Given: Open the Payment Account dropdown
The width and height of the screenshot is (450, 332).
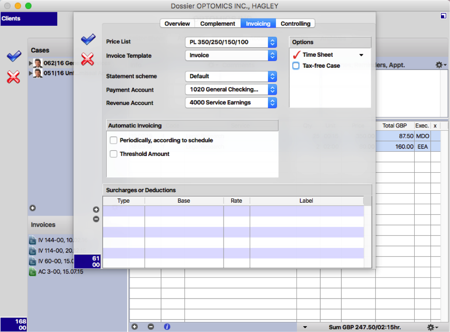Looking at the screenshot, I should tap(272, 90).
